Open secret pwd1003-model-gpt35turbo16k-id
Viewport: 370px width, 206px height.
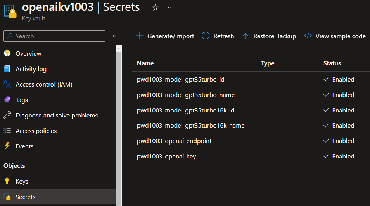[x=185, y=110]
